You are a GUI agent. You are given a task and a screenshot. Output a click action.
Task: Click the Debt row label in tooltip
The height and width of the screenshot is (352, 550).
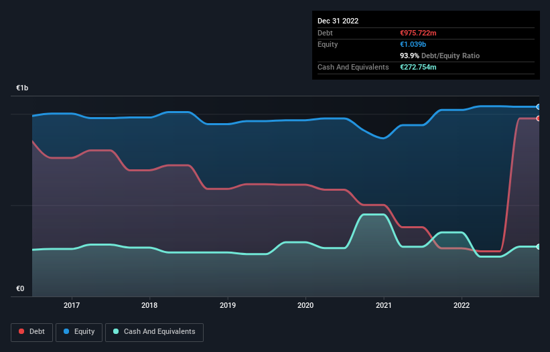pyautogui.click(x=325, y=33)
